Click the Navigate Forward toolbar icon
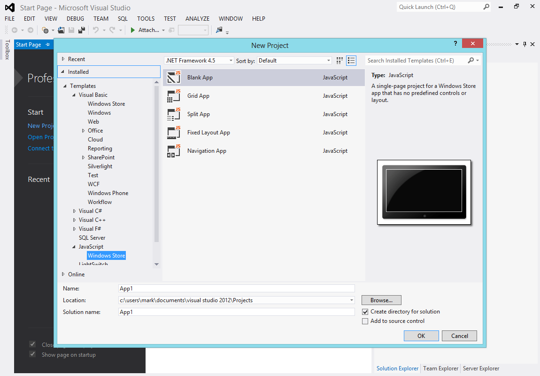The height and width of the screenshot is (376, 540). point(31,31)
